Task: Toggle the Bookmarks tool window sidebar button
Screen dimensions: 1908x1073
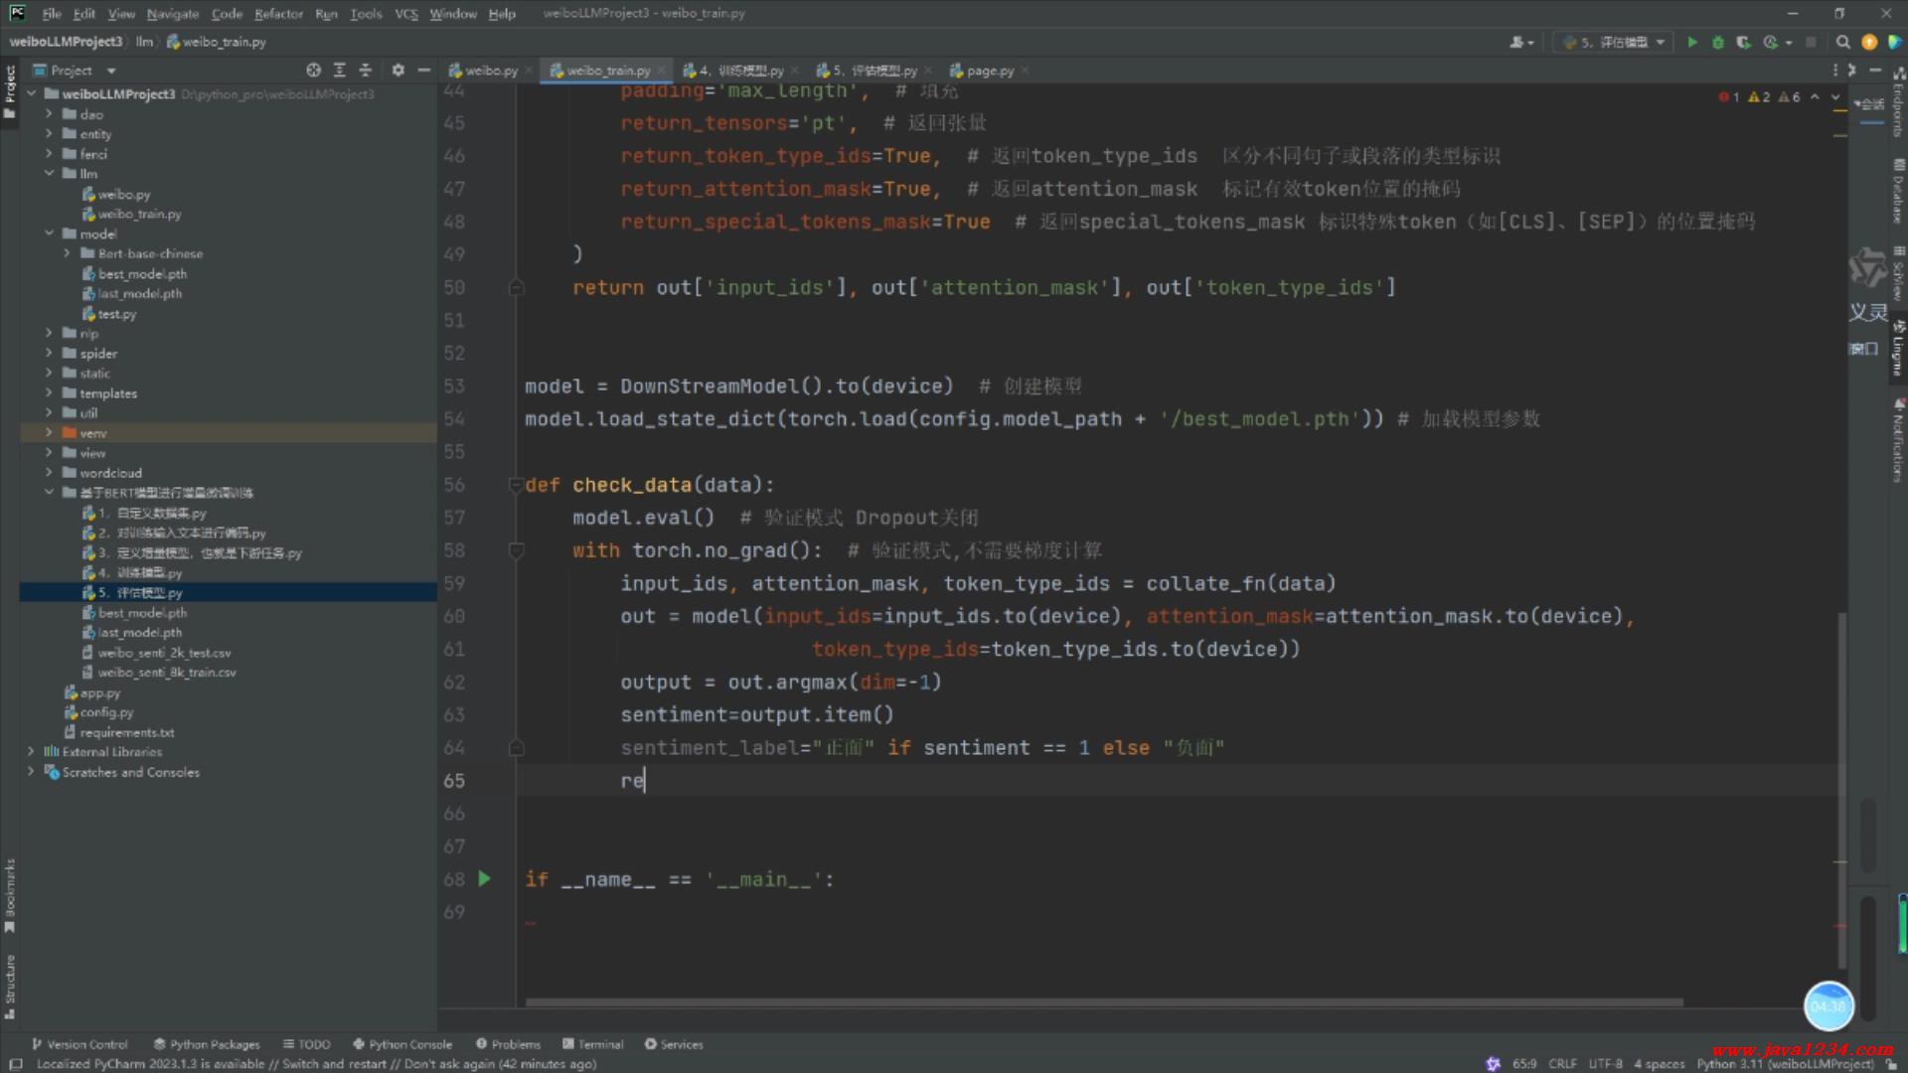Action: (10, 894)
